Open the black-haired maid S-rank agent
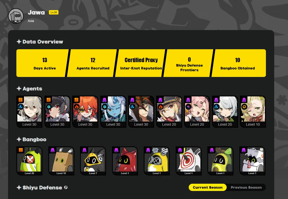Screen dimensions: 288x199 click(57, 111)
